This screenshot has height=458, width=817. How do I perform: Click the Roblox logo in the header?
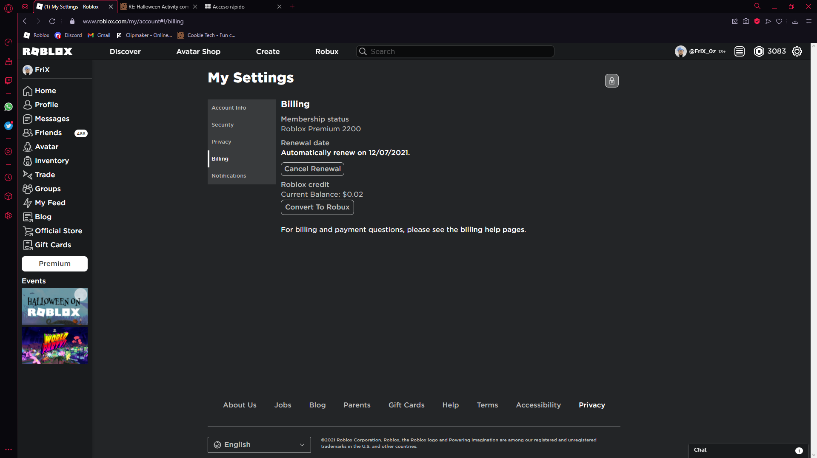47,51
